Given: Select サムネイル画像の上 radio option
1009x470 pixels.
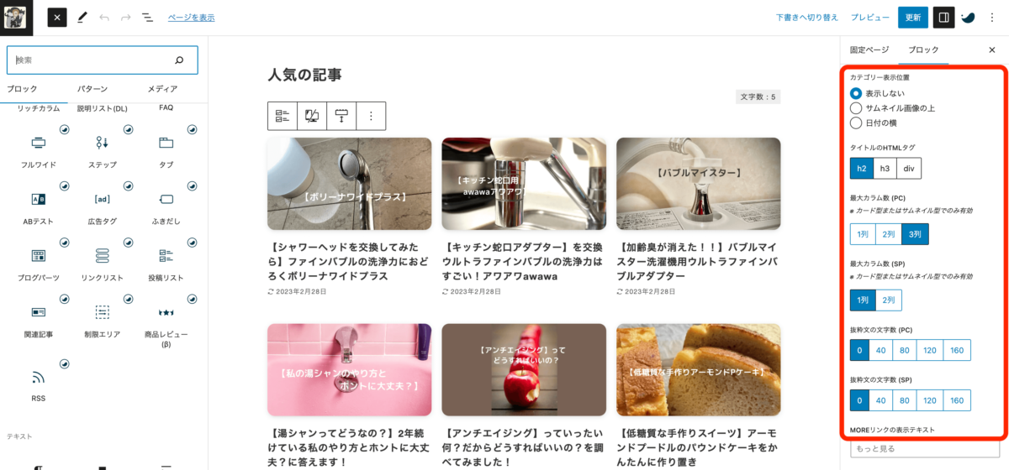Looking at the screenshot, I should [x=892, y=107].
